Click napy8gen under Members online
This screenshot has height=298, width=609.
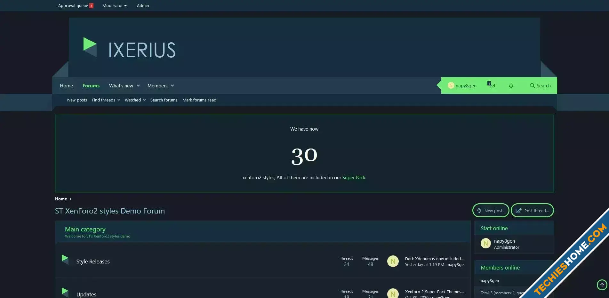tap(490, 280)
